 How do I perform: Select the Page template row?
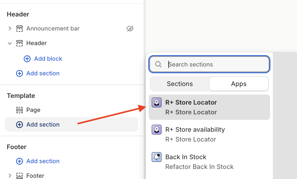pyautogui.click(x=33, y=110)
